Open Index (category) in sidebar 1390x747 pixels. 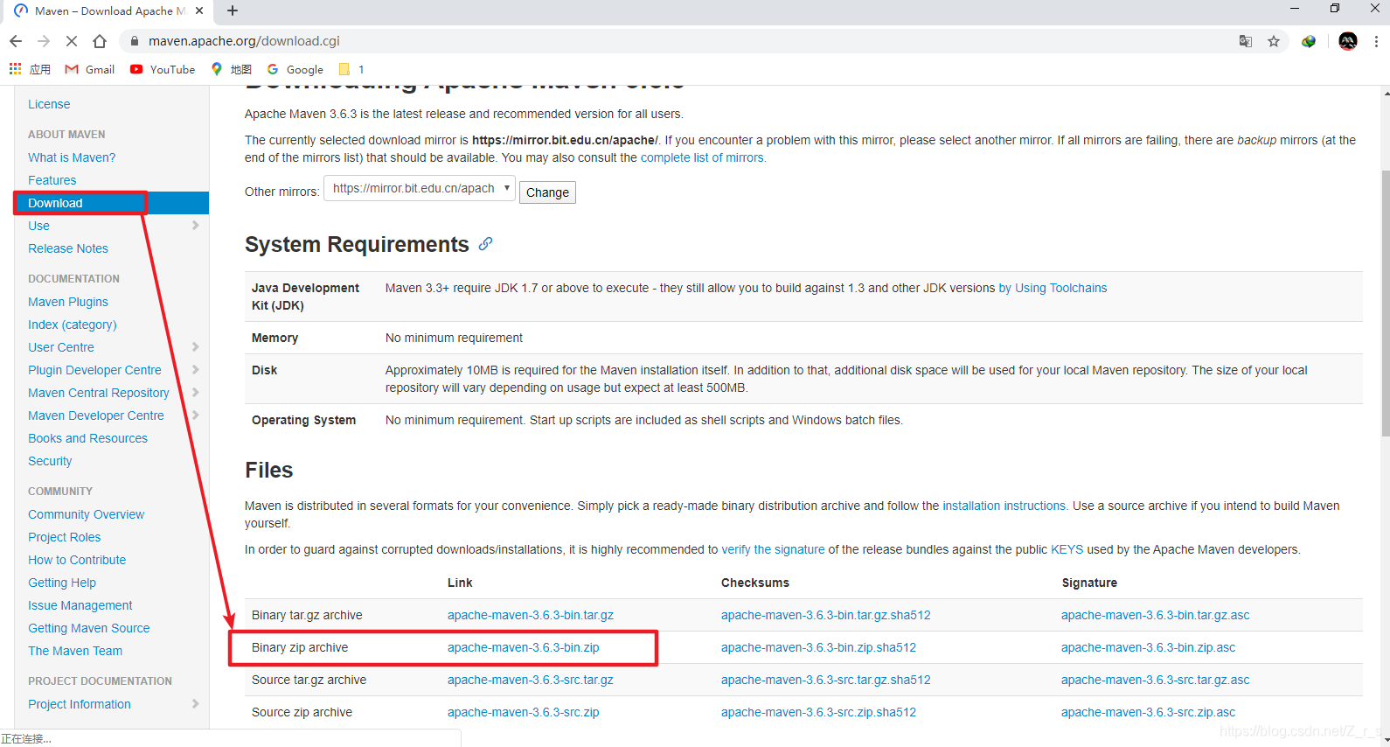tap(72, 325)
